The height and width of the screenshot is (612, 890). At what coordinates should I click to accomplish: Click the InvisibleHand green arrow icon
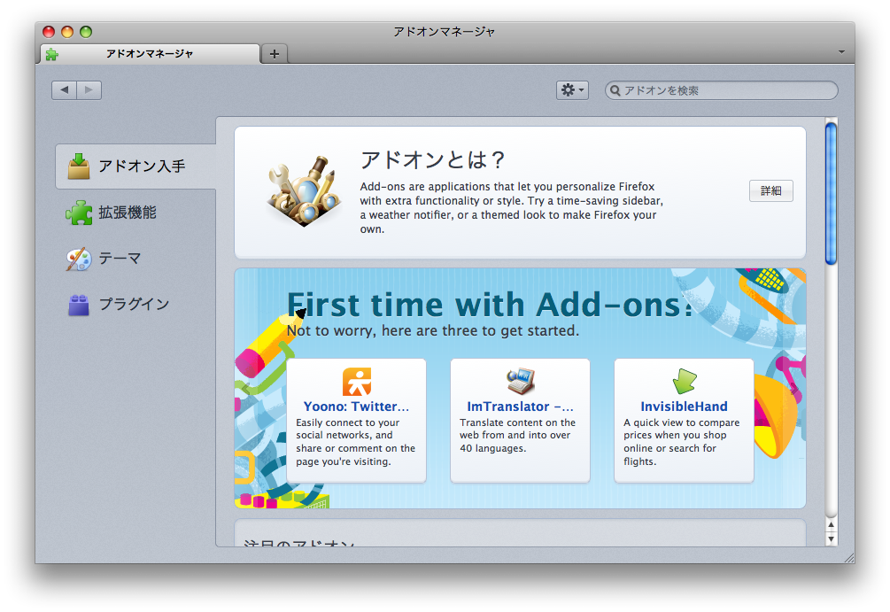pos(683,381)
